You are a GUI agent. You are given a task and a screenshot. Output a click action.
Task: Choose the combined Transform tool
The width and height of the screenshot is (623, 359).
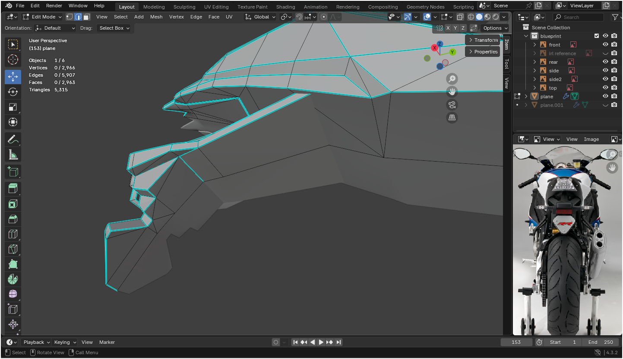[x=13, y=122]
